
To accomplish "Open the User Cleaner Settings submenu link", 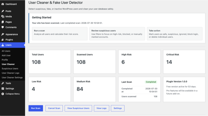I will click(x=12, y=78).
